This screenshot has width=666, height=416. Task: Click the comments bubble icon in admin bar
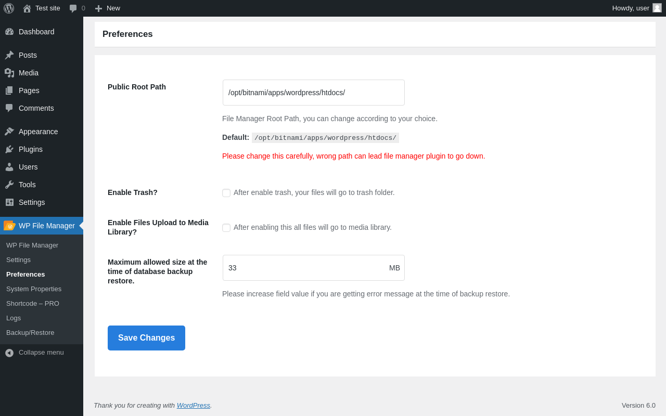(73, 8)
